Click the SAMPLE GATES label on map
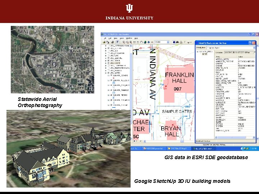This screenshot has height=194, width=259. tap(177, 111)
